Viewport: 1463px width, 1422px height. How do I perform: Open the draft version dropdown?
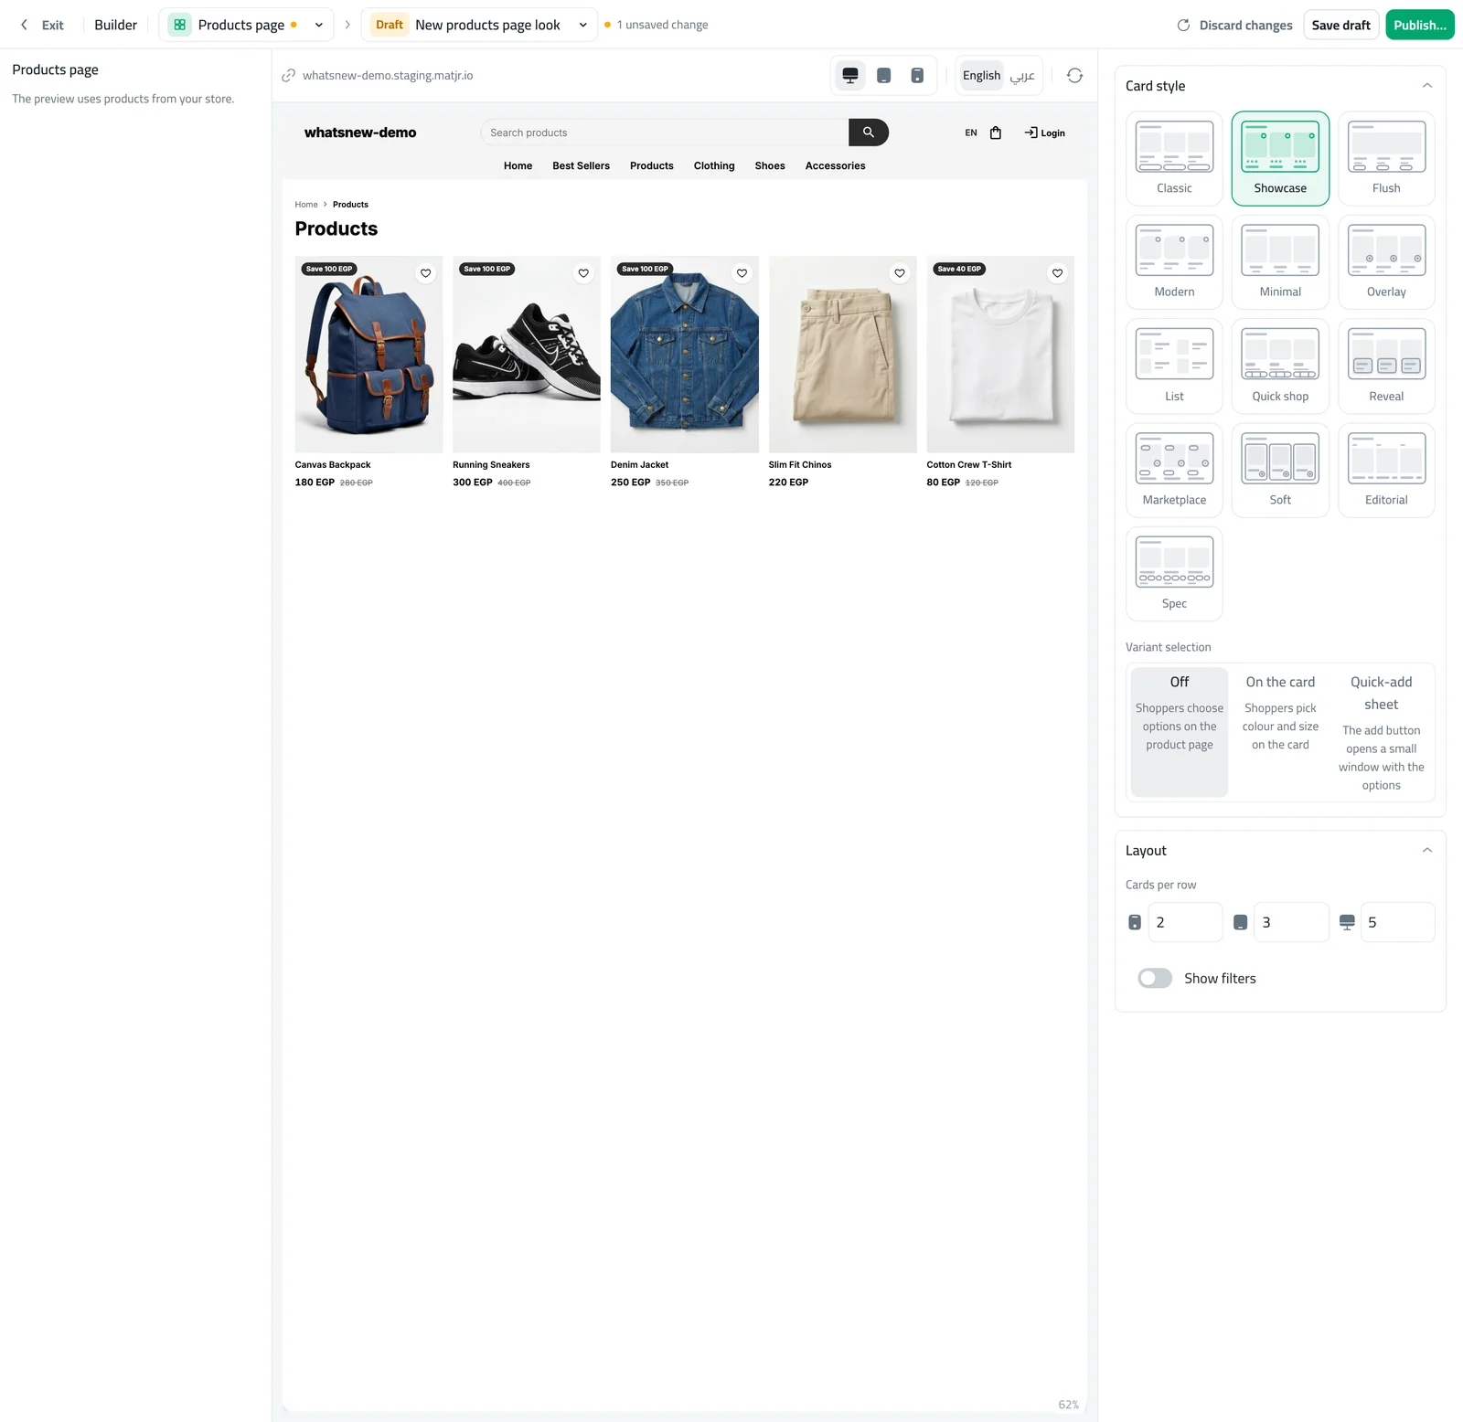[x=479, y=25]
